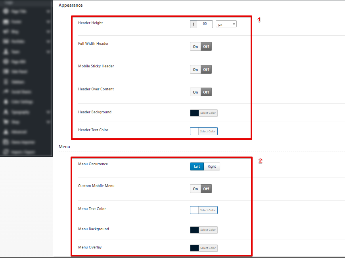The image size is (345, 258).
Task: Click the dark Menu Background color swatch
Action: (194, 230)
